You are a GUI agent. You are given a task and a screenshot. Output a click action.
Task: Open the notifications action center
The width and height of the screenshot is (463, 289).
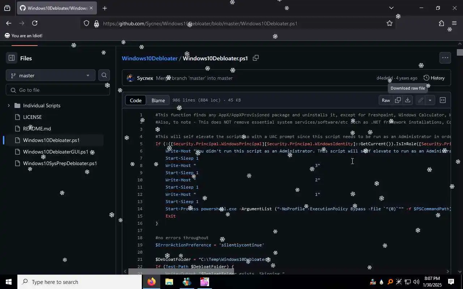(x=451, y=282)
